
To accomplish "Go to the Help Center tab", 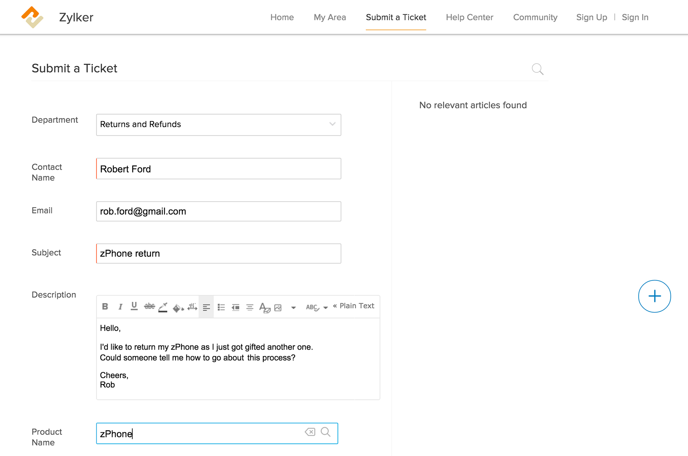I will 469,17.
